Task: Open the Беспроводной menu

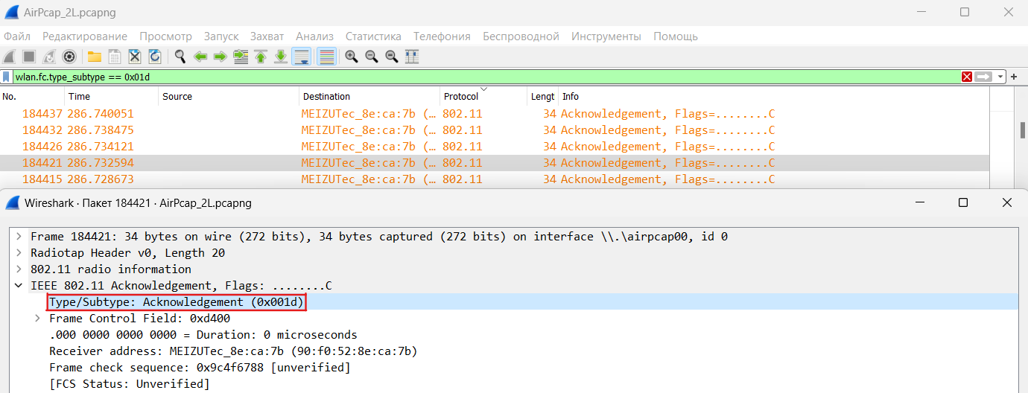Action: [521, 36]
